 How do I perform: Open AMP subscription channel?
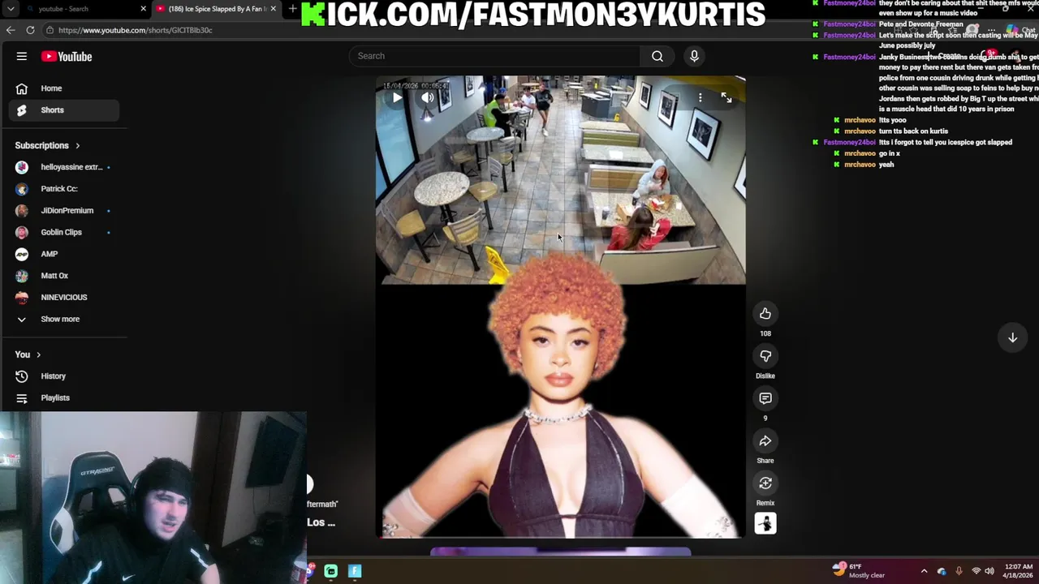64,254
